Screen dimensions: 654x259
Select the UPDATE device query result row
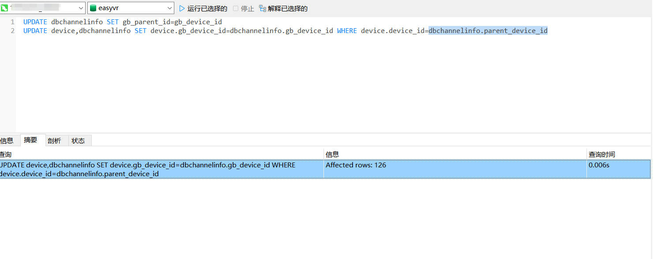tap(325, 169)
